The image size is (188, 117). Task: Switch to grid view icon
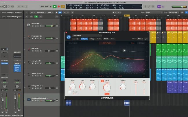[56, 12]
